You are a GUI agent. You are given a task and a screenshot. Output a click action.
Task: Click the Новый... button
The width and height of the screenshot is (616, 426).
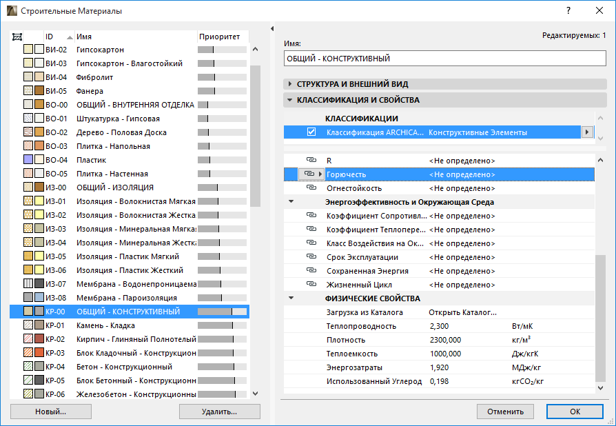[51, 412]
